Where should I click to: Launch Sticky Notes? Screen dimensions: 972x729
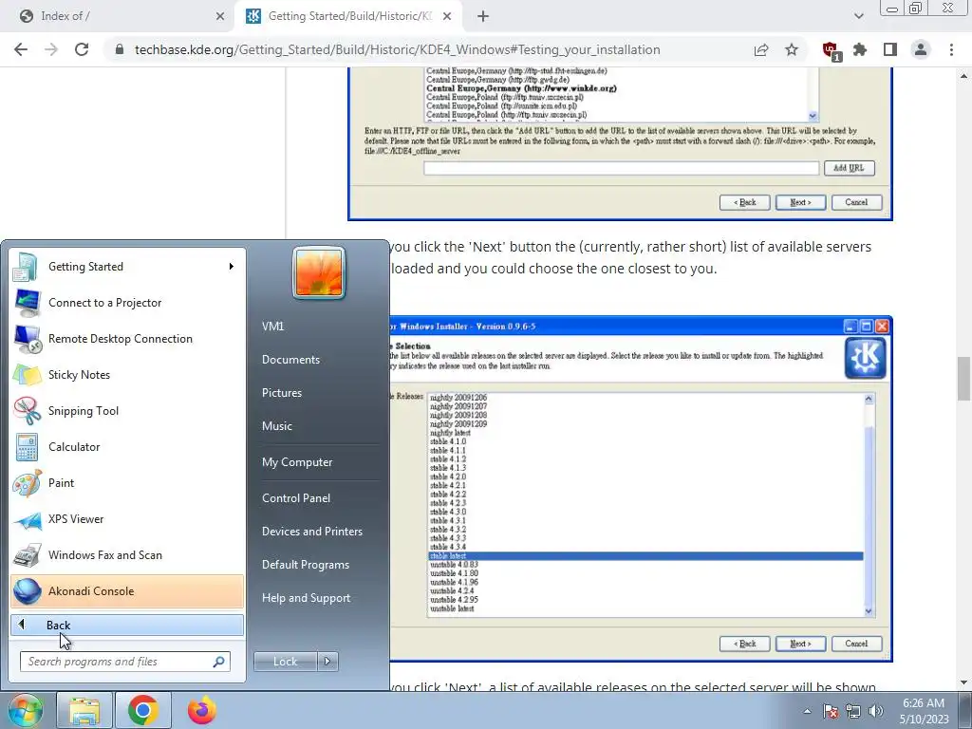coord(127,374)
